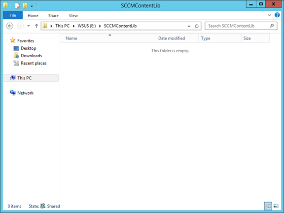Open the Customize Quick Access Toolbar dropdown

[32, 6]
